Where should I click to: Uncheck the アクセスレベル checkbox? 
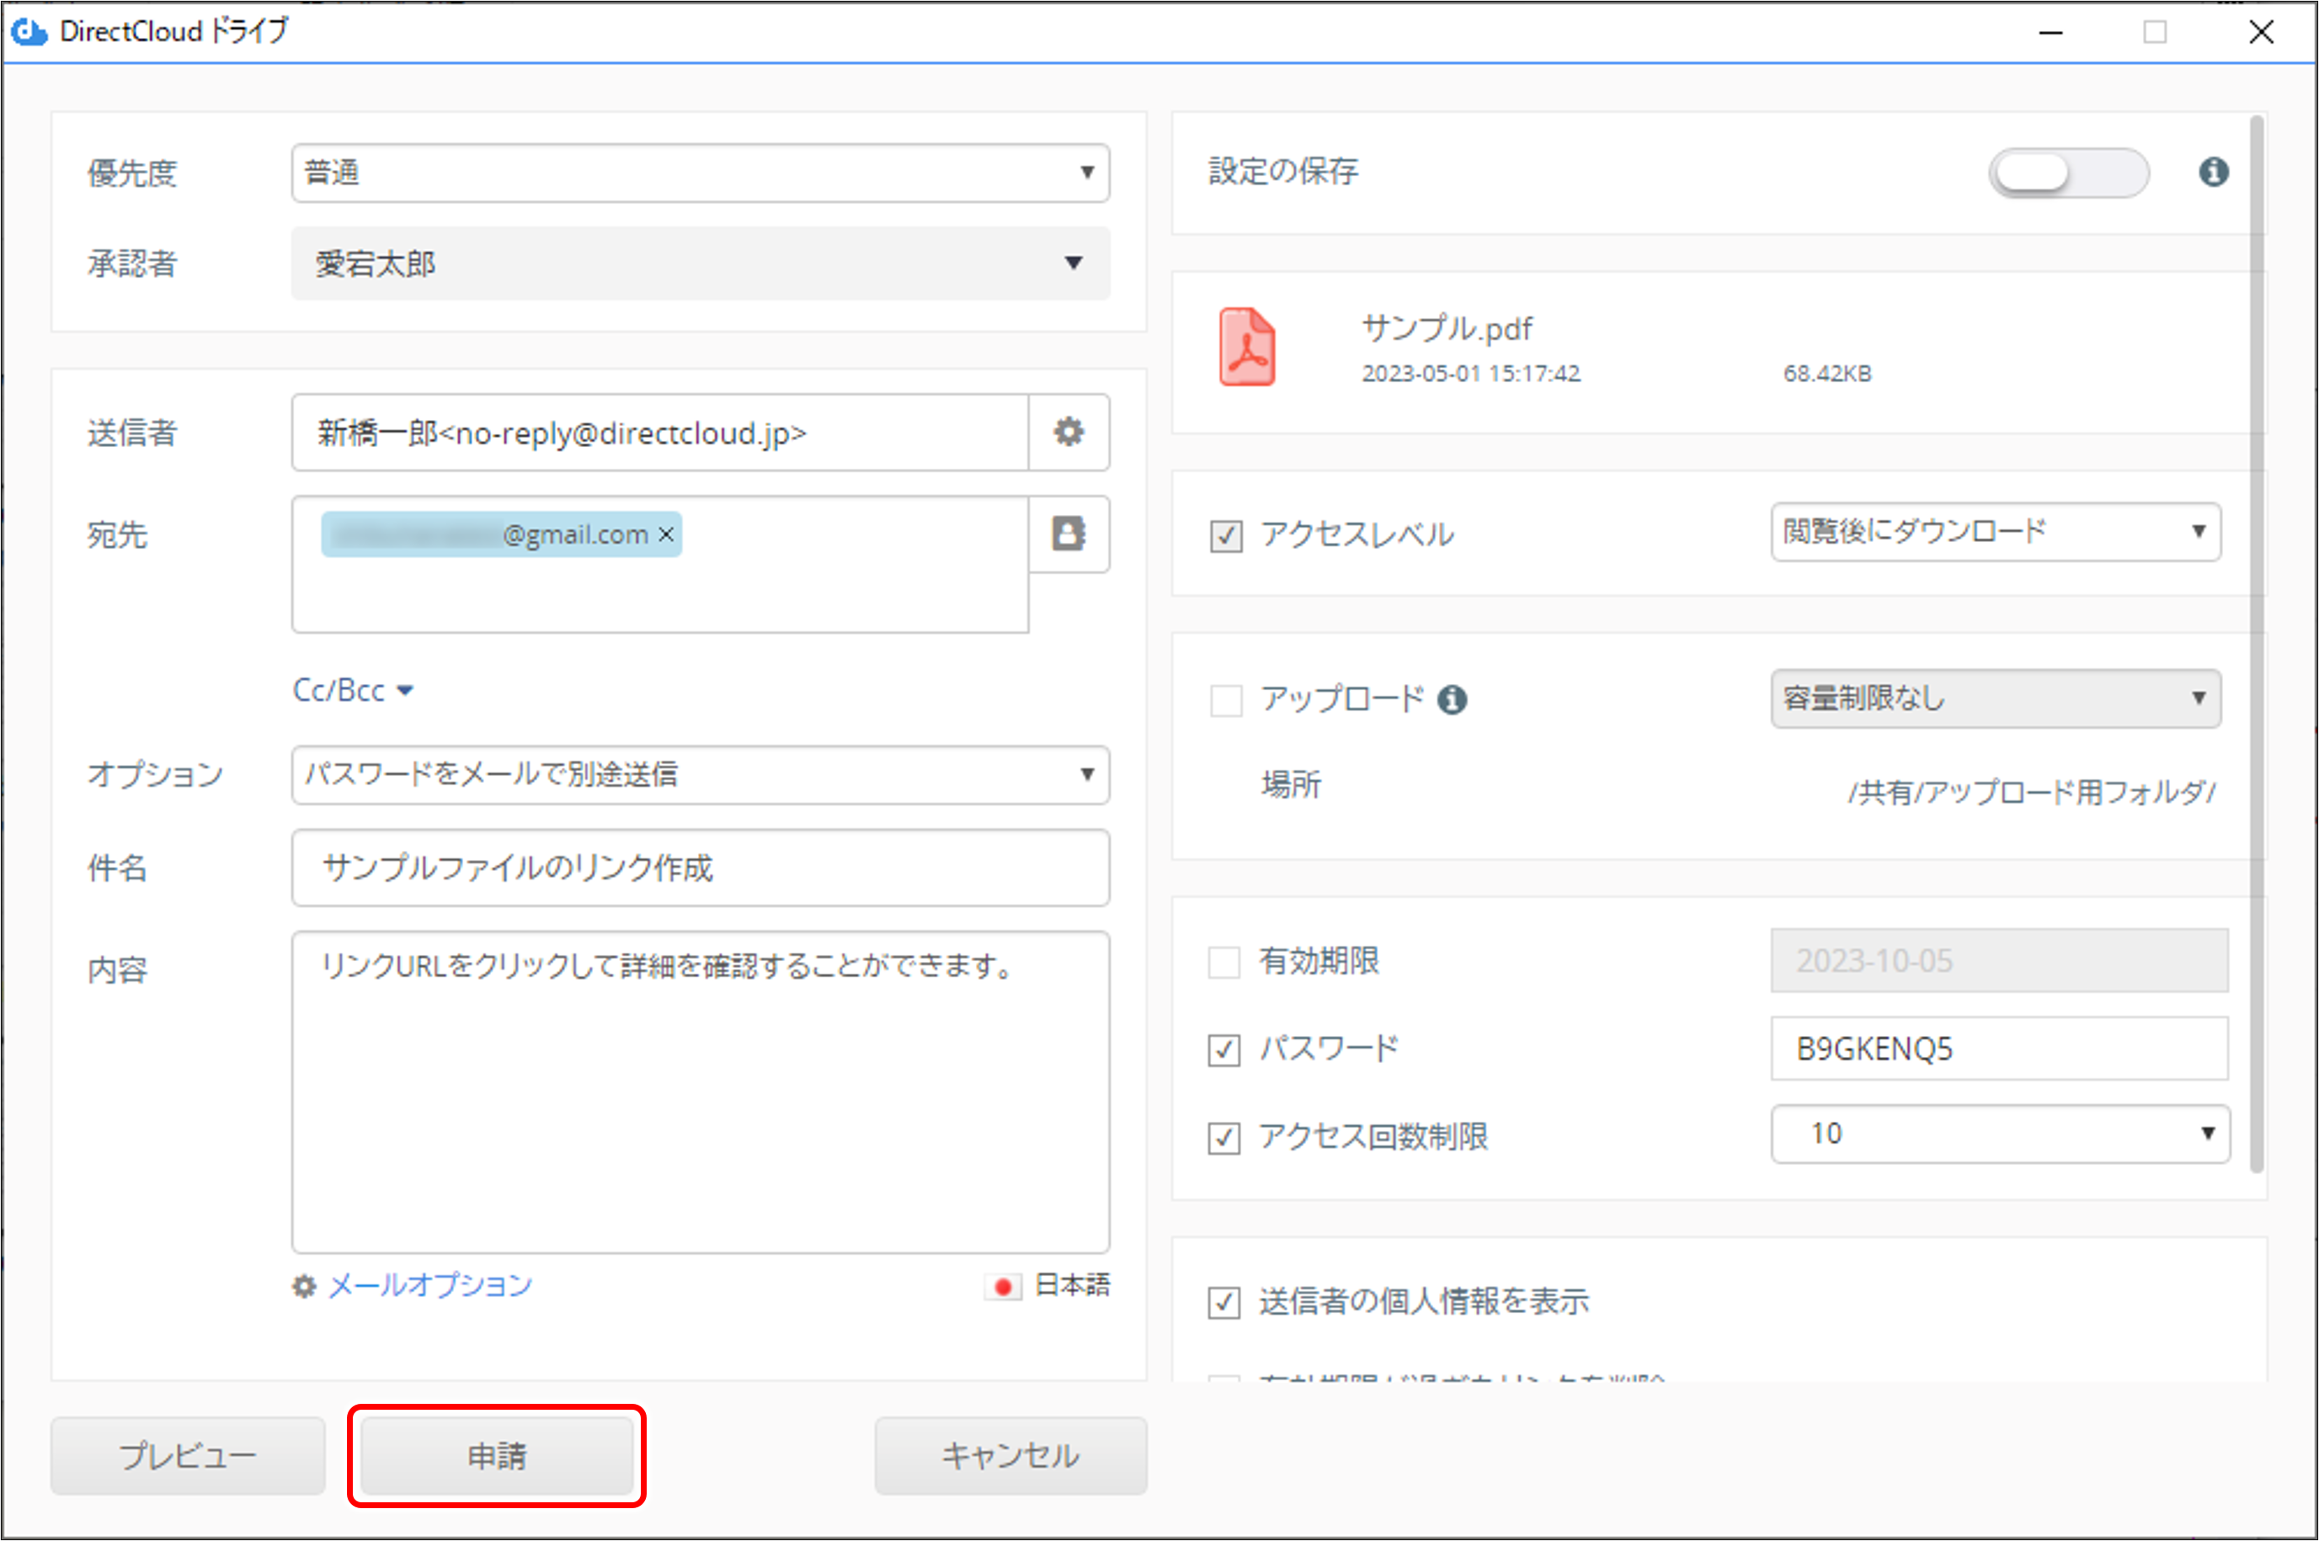click(1226, 535)
